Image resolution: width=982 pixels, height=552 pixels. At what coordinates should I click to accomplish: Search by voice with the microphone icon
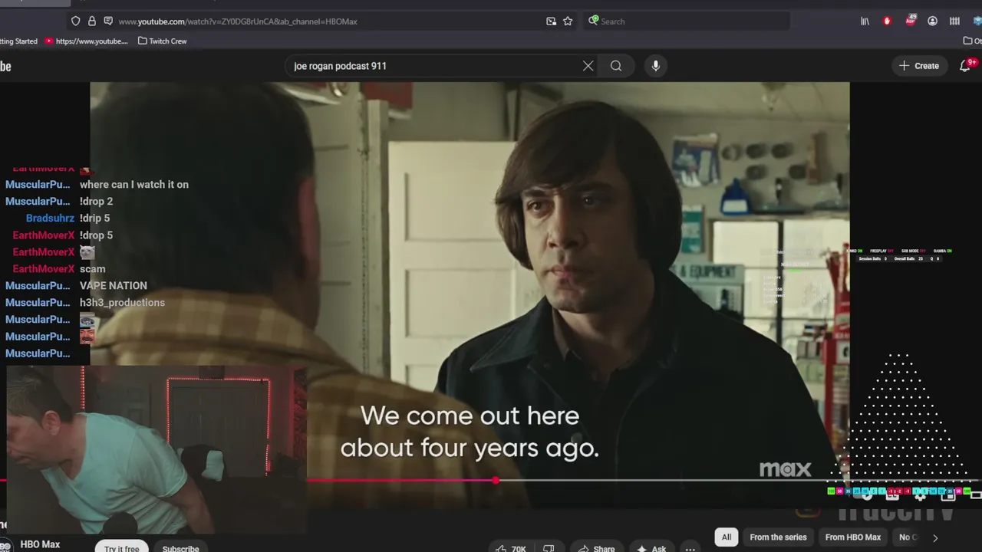point(655,66)
